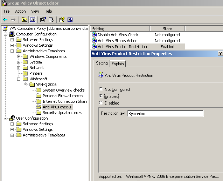Click the Show/Hide Action Pane icon
This screenshot has width=223, height=181.
(x=70, y=20)
